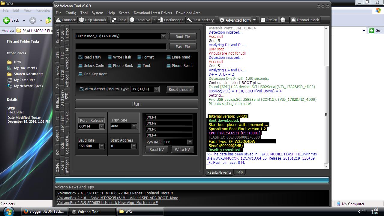Click the Advanced form gear icon
The height and width of the screenshot is (216, 384).
click(x=222, y=20)
